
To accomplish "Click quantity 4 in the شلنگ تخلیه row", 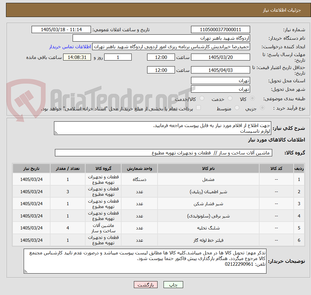I will coord(68,228).
